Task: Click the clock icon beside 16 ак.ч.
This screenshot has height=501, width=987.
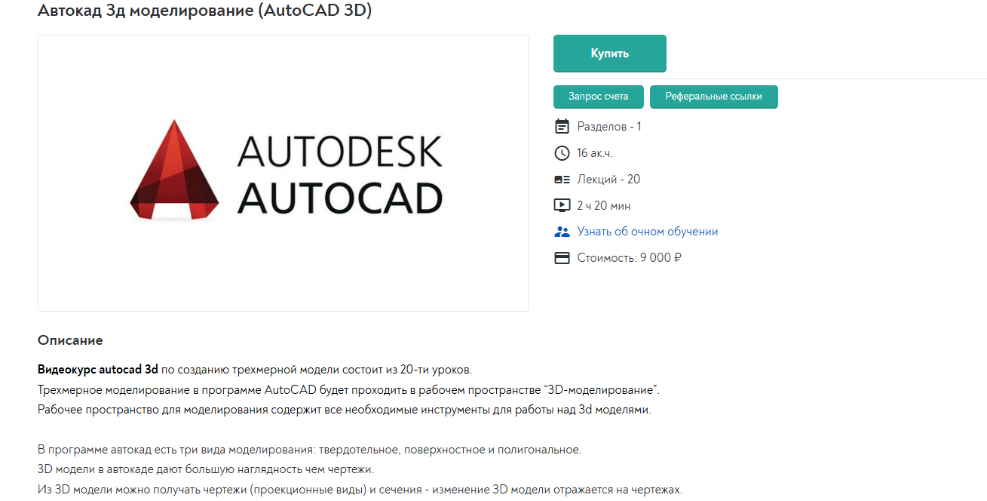Action: point(562,153)
